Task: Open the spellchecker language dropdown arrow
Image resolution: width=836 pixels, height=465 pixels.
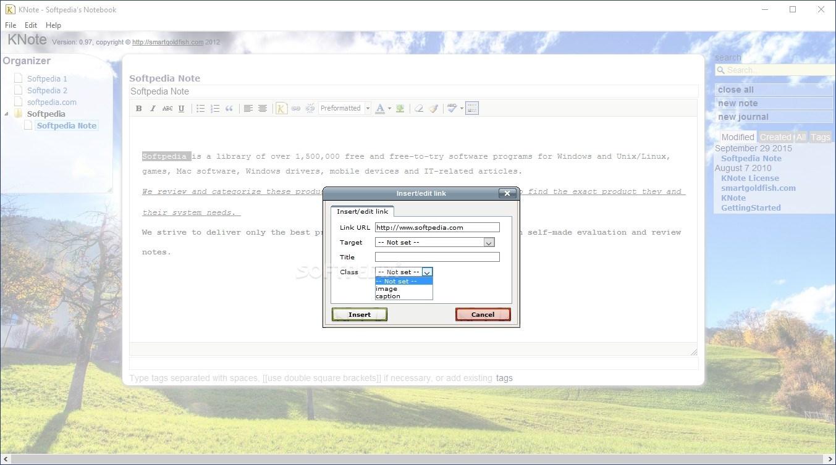Action: [x=462, y=109]
